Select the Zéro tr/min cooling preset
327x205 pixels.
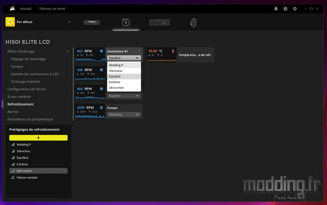pyautogui.click(x=38, y=171)
